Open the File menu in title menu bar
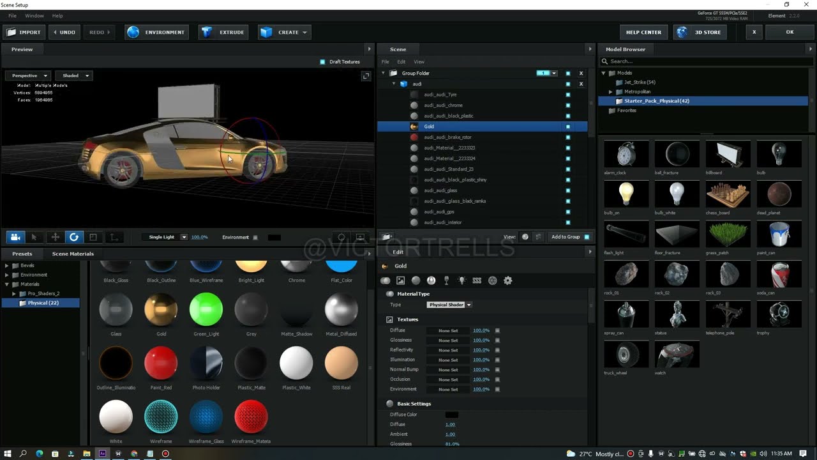This screenshot has height=460, width=817. tap(12, 15)
